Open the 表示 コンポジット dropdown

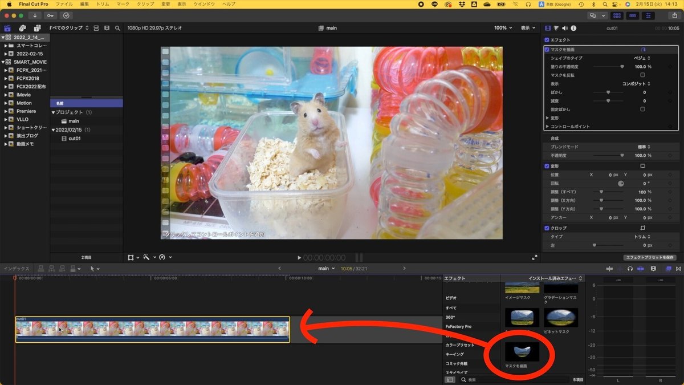637,83
